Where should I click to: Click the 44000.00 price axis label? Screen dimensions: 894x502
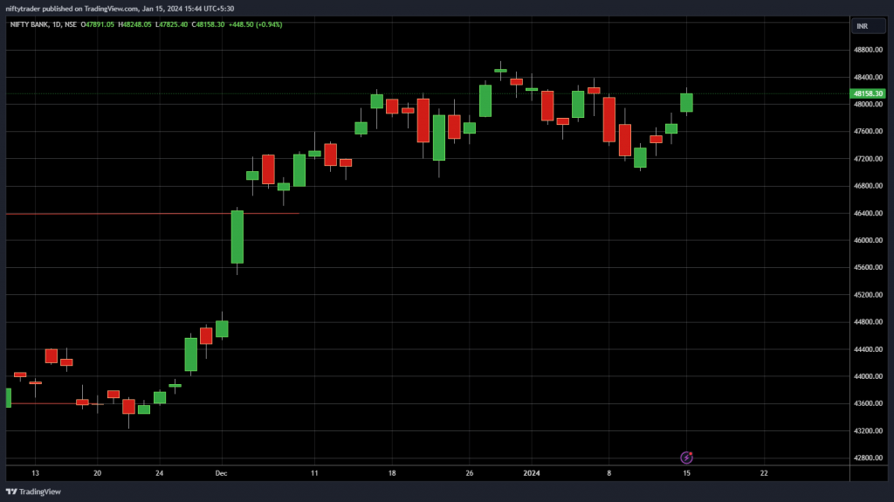pyautogui.click(x=868, y=376)
